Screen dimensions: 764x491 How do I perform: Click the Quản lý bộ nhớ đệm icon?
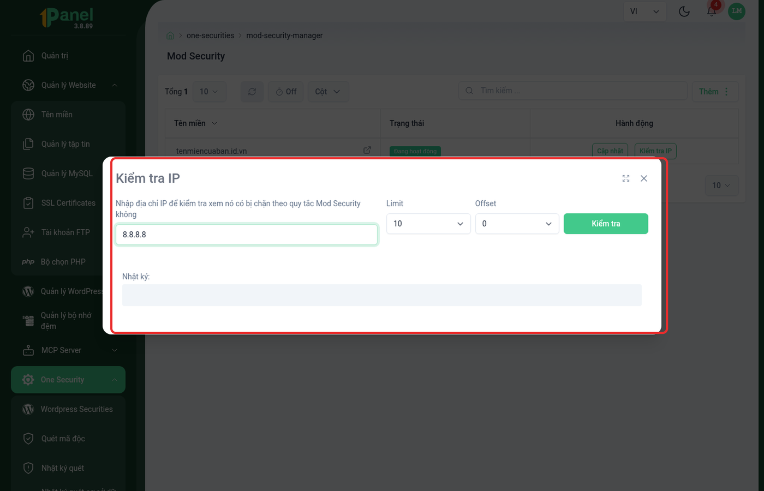click(28, 321)
